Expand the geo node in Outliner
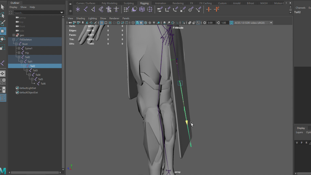 [14, 35]
